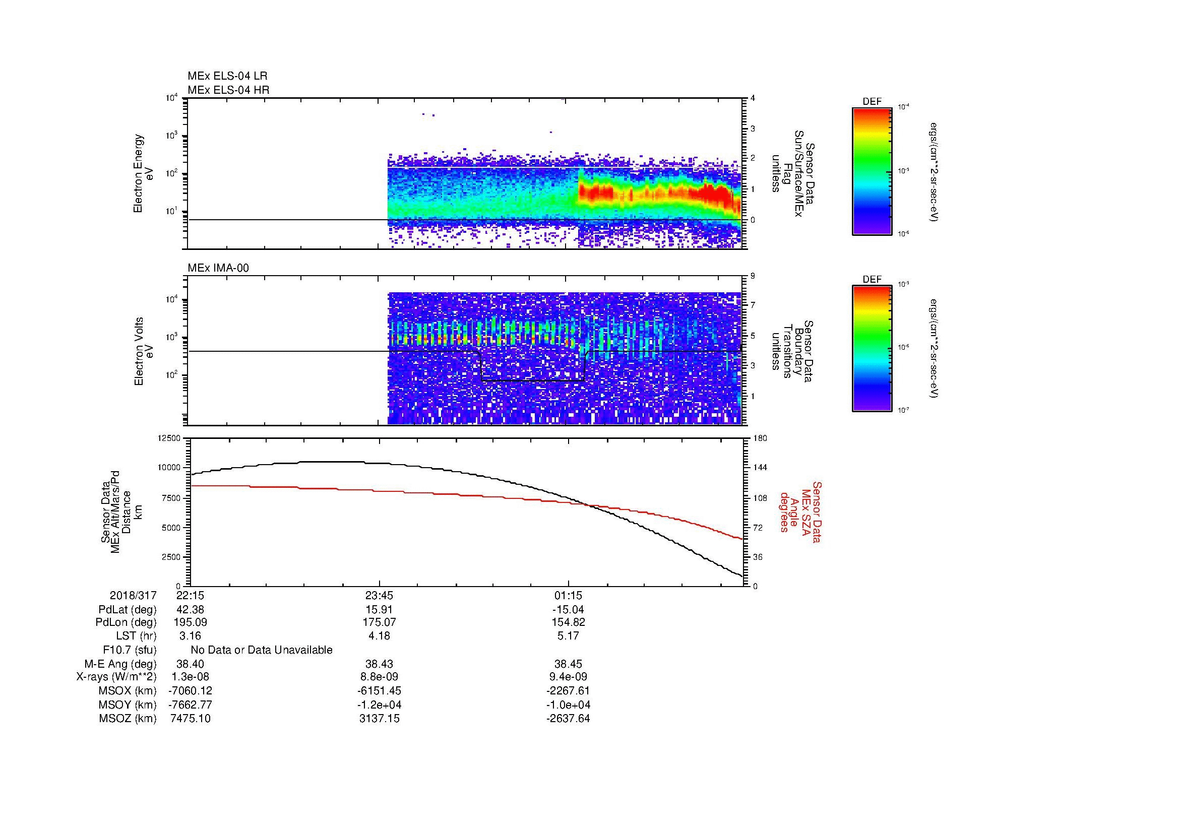The image size is (1179, 833).
Task: Click the MSOY value -1.2e+04
Action: (379, 704)
